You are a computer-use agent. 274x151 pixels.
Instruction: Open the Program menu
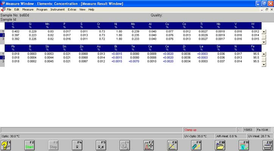(x=42, y=9)
